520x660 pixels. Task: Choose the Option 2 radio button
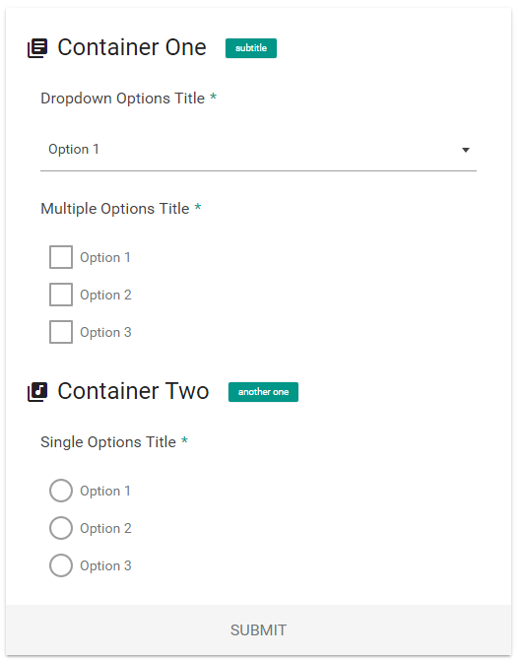(x=61, y=528)
